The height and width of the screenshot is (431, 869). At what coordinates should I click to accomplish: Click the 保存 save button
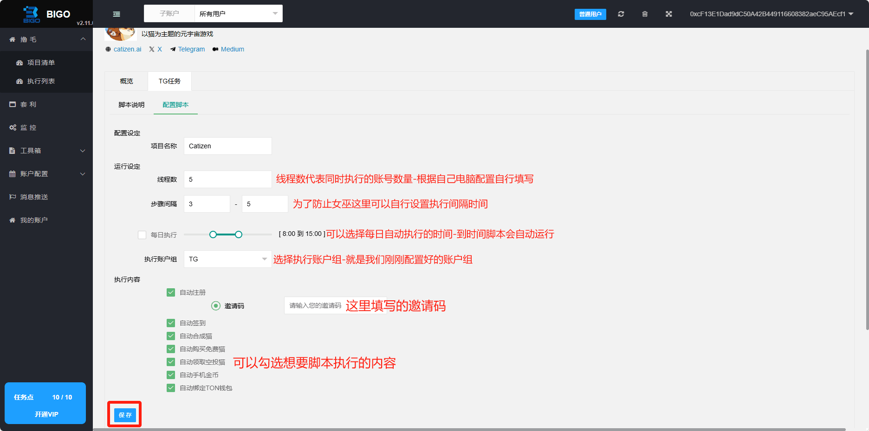coord(125,415)
